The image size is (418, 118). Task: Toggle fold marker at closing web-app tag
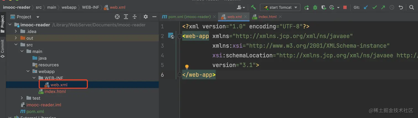click(x=179, y=75)
